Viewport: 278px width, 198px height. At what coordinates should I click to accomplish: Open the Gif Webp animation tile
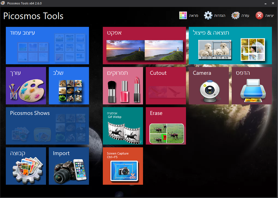pyautogui.click(x=123, y=126)
